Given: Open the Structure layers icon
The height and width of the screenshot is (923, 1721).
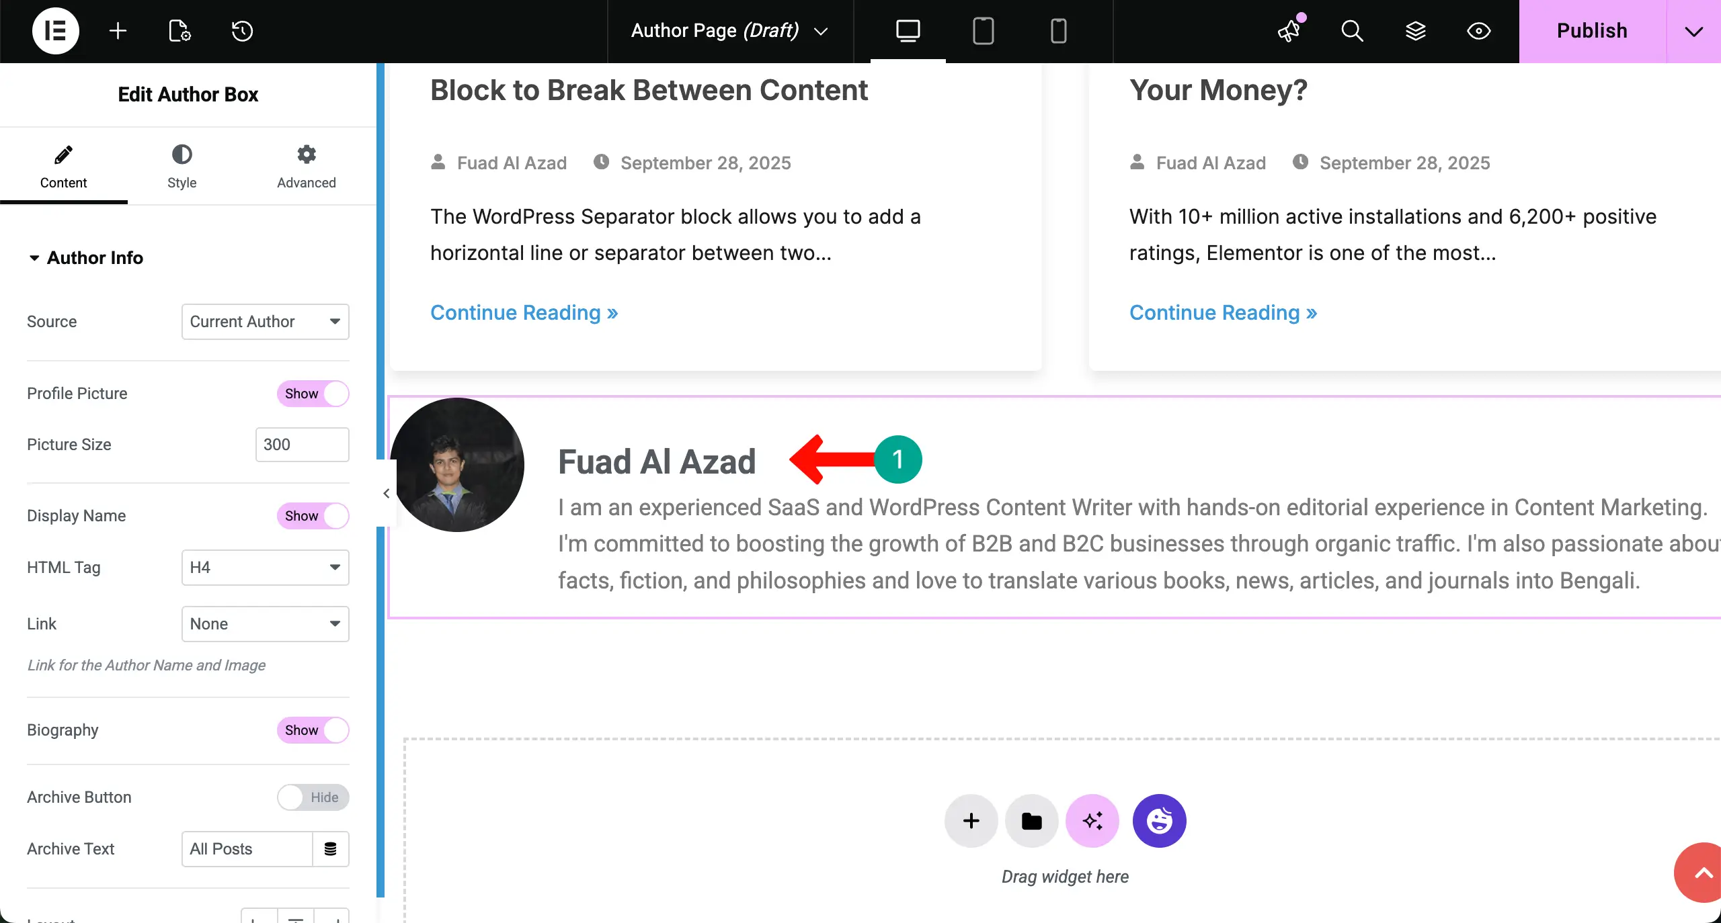Looking at the screenshot, I should click(1415, 31).
